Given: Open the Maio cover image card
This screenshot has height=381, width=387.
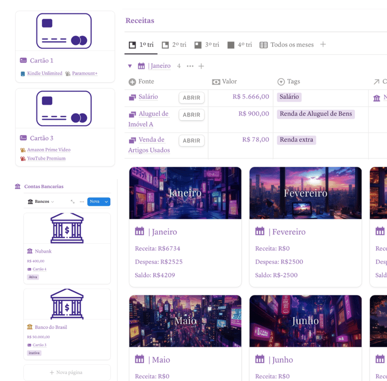Looking at the screenshot, I should point(185,321).
